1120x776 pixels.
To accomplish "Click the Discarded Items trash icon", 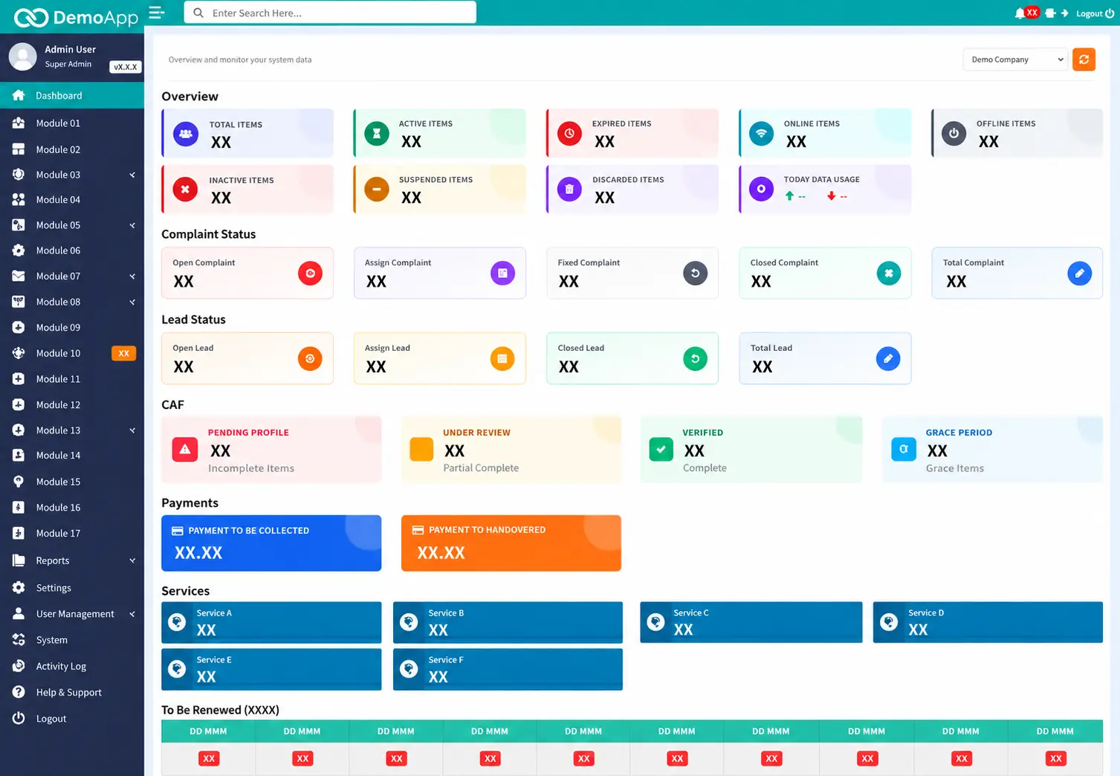I will click(569, 190).
